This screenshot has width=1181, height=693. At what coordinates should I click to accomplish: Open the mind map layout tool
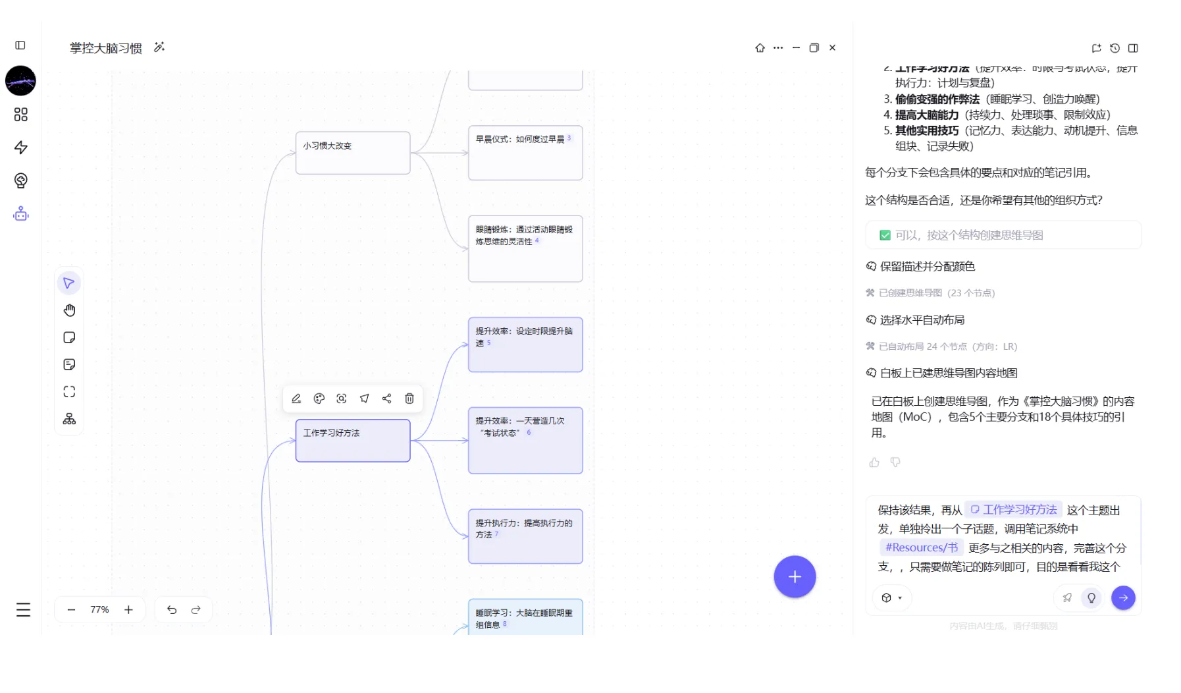click(x=69, y=419)
